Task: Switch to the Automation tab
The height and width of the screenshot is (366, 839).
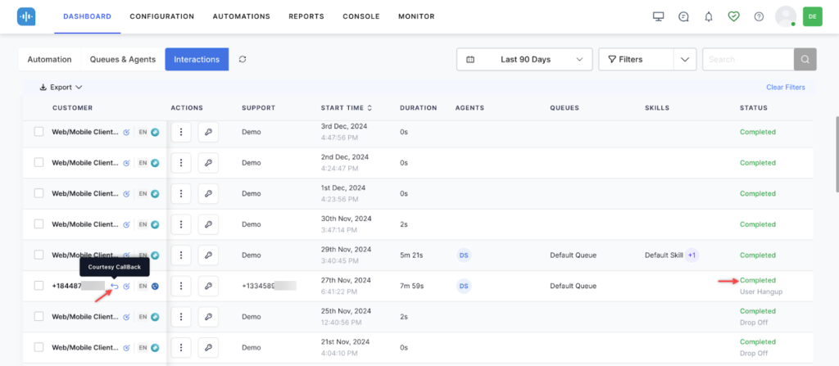Action: point(49,60)
